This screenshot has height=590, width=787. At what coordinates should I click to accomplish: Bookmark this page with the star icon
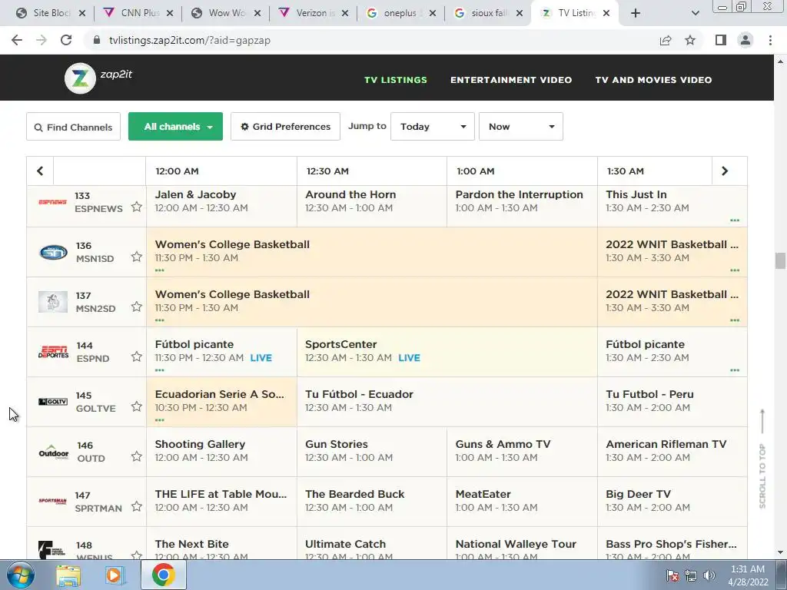click(x=690, y=40)
